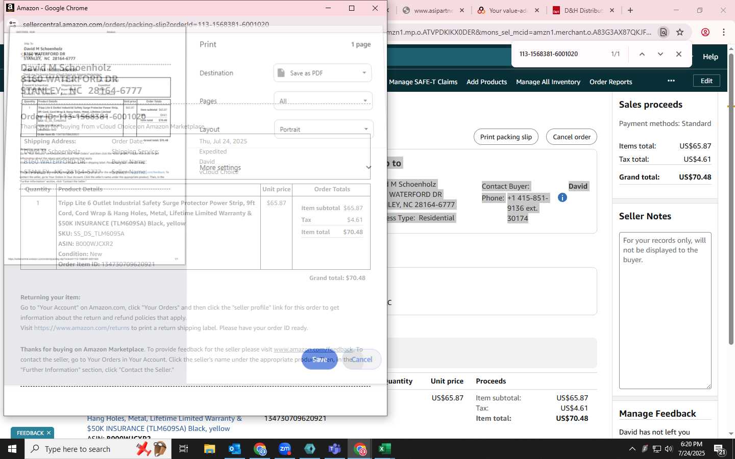
Task: Open Microsoft Teams from the taskbar
Action: (x=335, y=449)
